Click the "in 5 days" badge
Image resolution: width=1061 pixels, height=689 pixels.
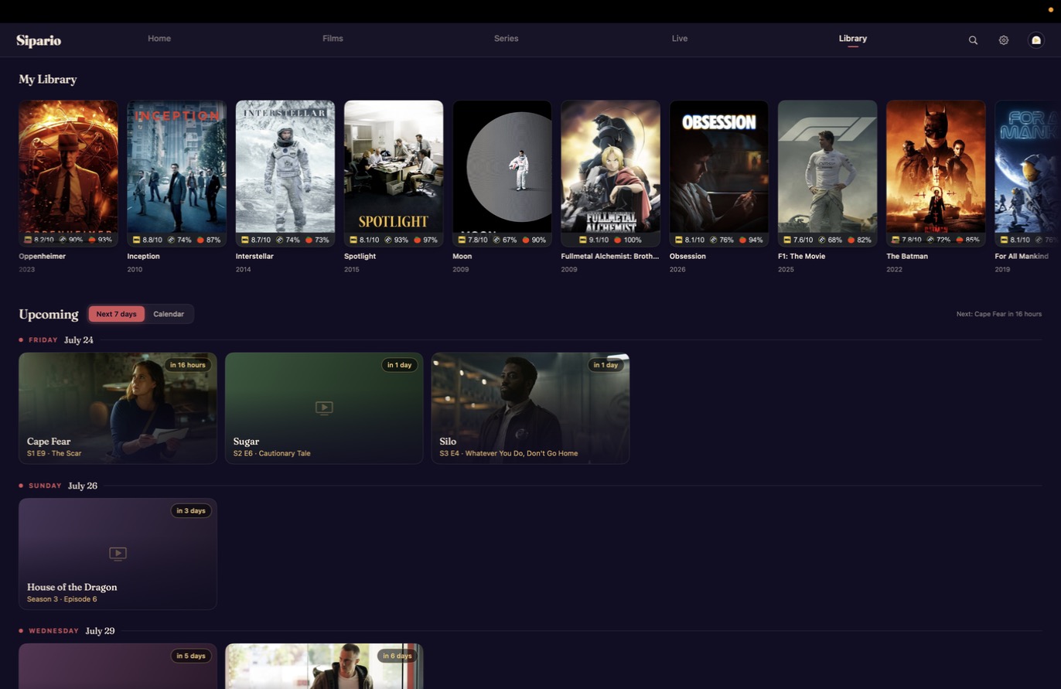pos(191,656)
